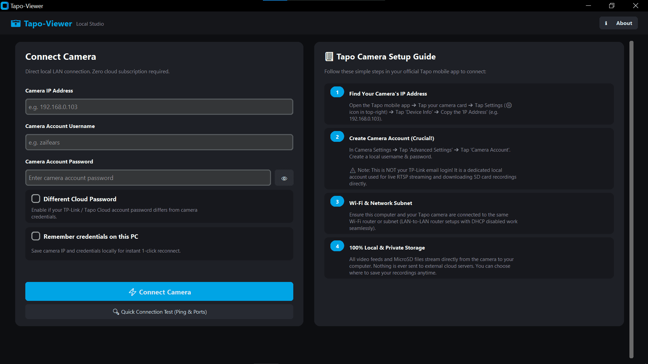Click the magnifier icon of Quick Connection Test

coord(116,312)
